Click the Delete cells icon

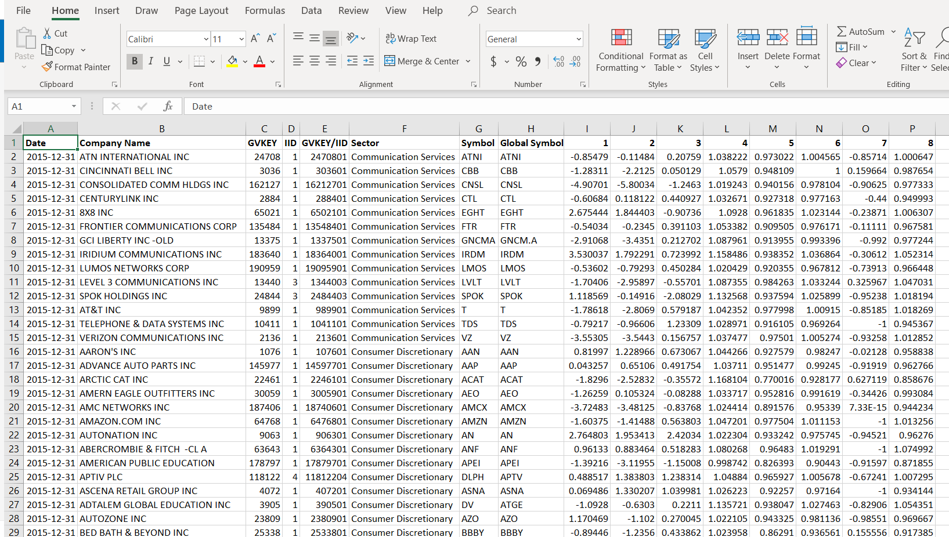777,38
